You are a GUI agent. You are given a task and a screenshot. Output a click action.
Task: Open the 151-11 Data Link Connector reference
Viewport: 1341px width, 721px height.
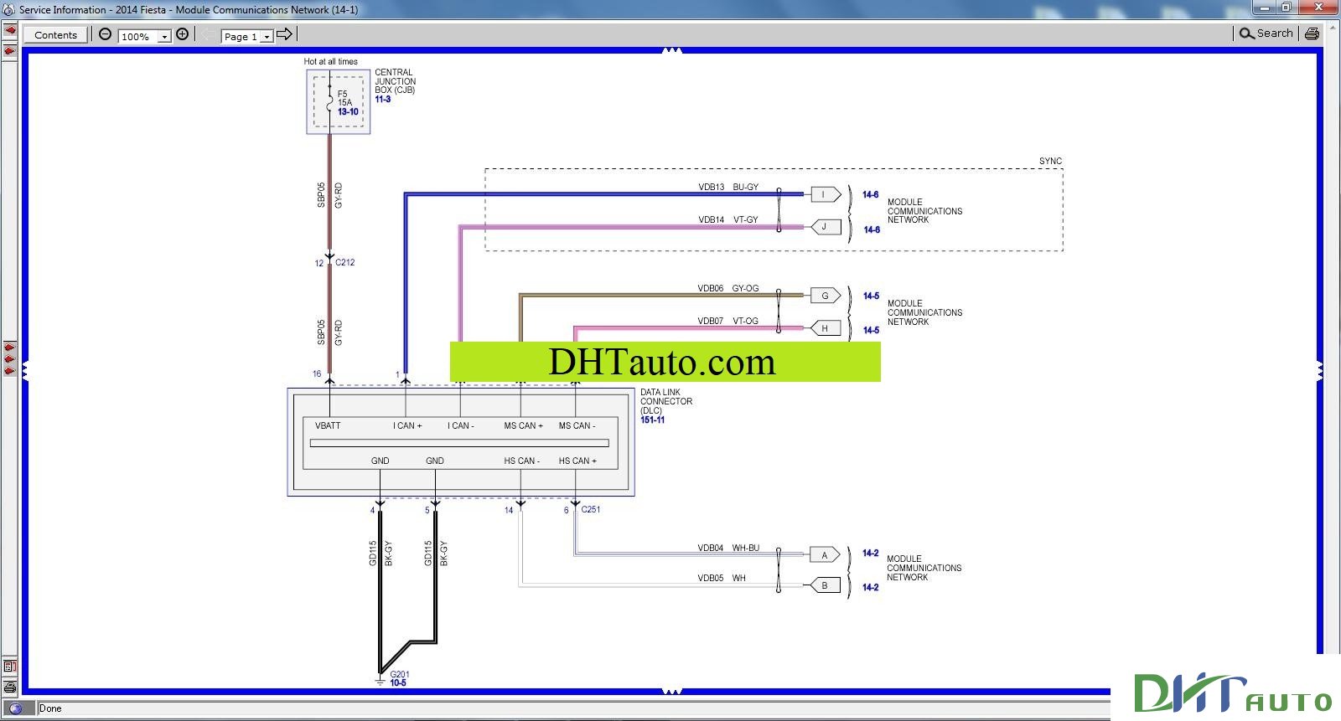tap(652, 420)
